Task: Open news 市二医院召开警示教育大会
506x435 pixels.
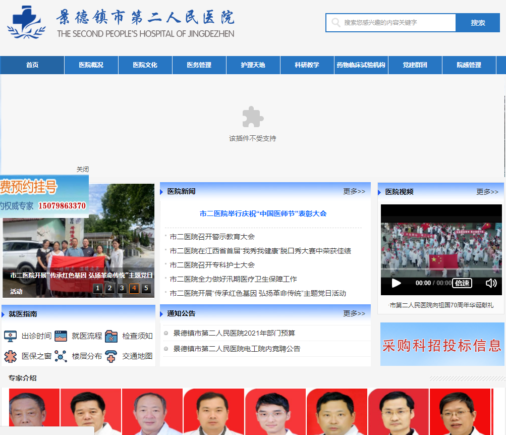Action: point(212,237)
